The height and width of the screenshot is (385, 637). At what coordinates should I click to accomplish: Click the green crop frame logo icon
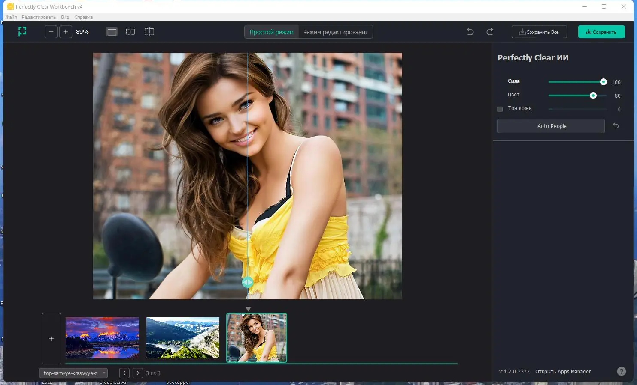coord(22,32)
